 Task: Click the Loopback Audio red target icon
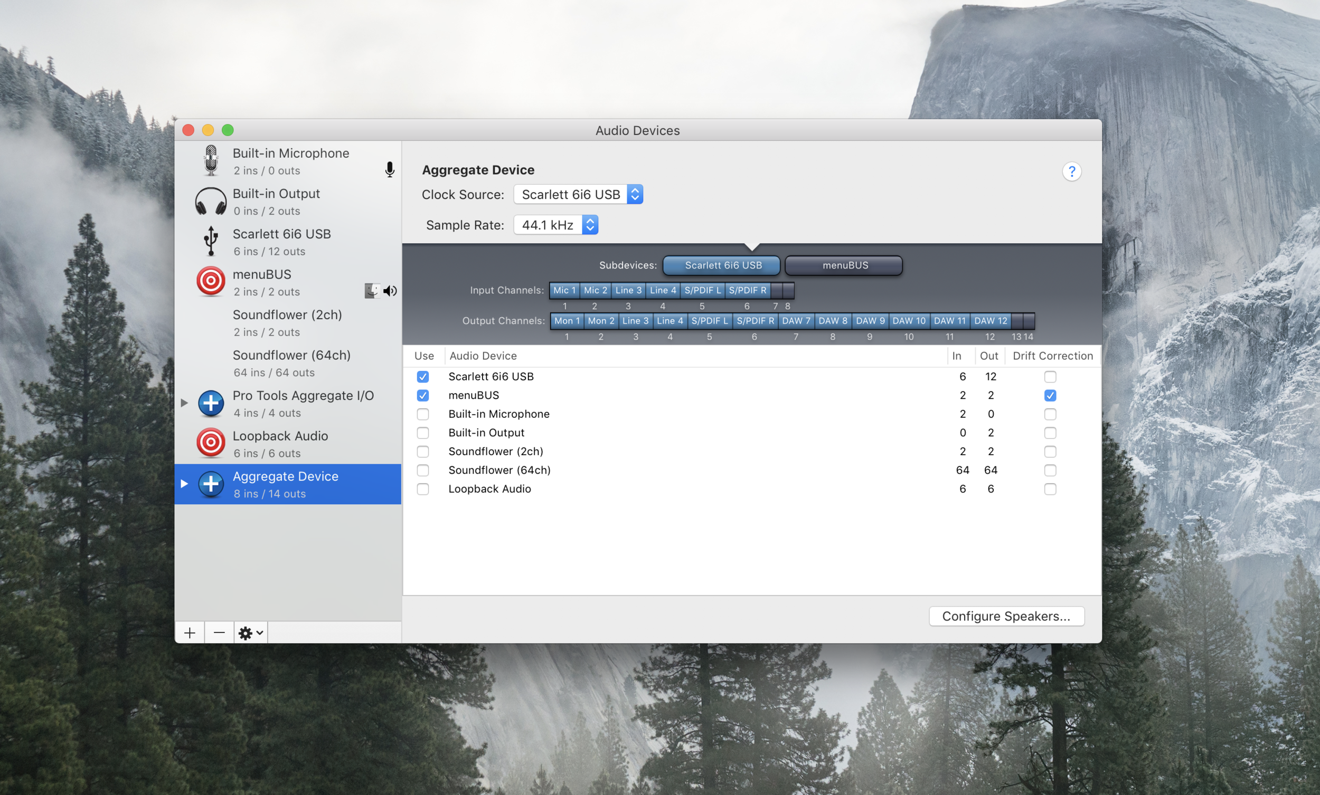point(211,443)
